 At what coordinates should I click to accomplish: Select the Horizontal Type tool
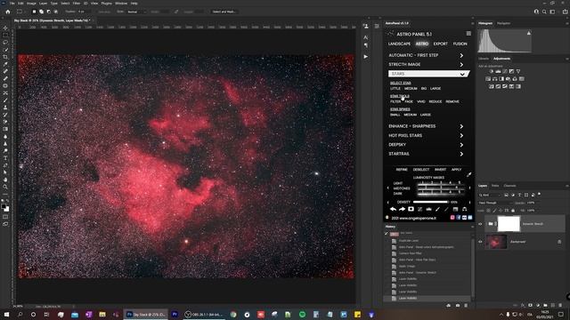point(5,158)
